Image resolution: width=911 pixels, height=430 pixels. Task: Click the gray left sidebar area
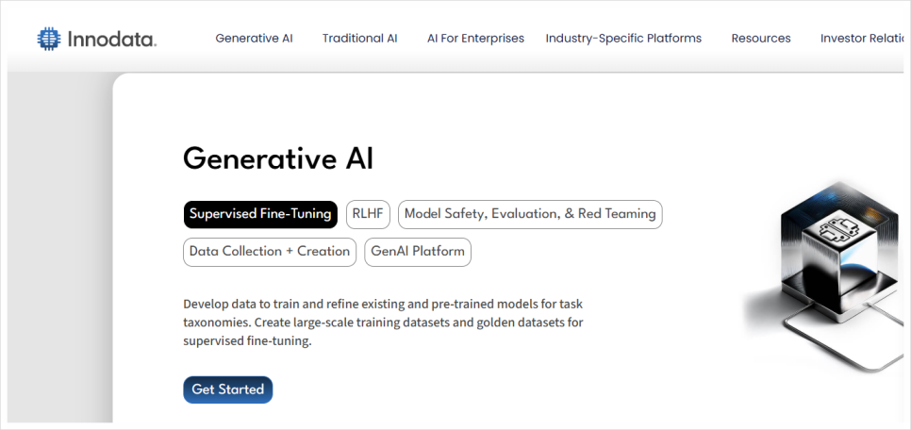59,248
